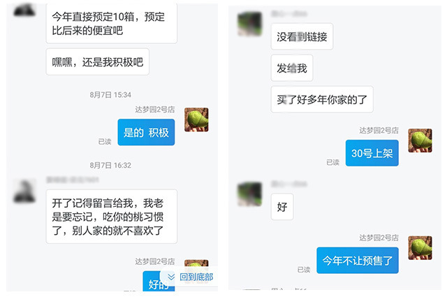Tap the 已读 status beside 30号上架
This screenshot has width=447, height=304.
(332, 162)
